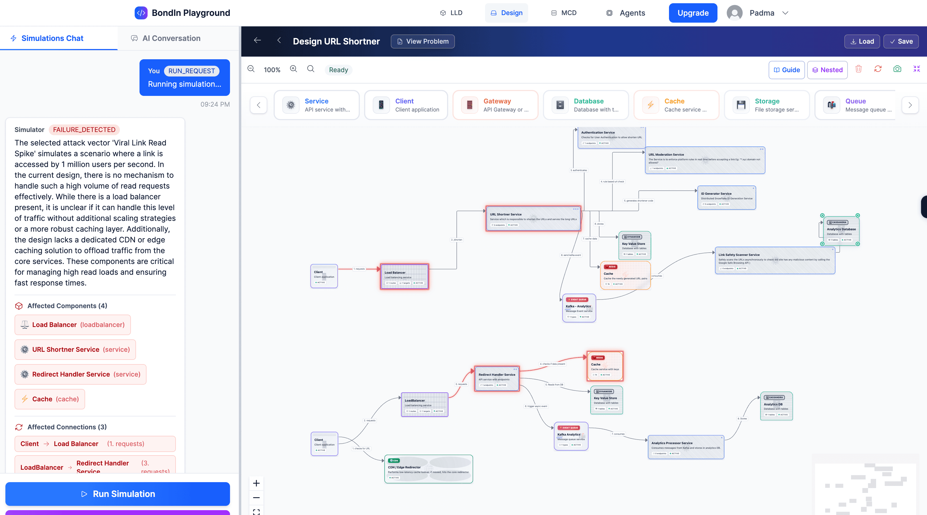Click the zoom out magnifier icon
The image size is (927, 515).
click(251, 69)
